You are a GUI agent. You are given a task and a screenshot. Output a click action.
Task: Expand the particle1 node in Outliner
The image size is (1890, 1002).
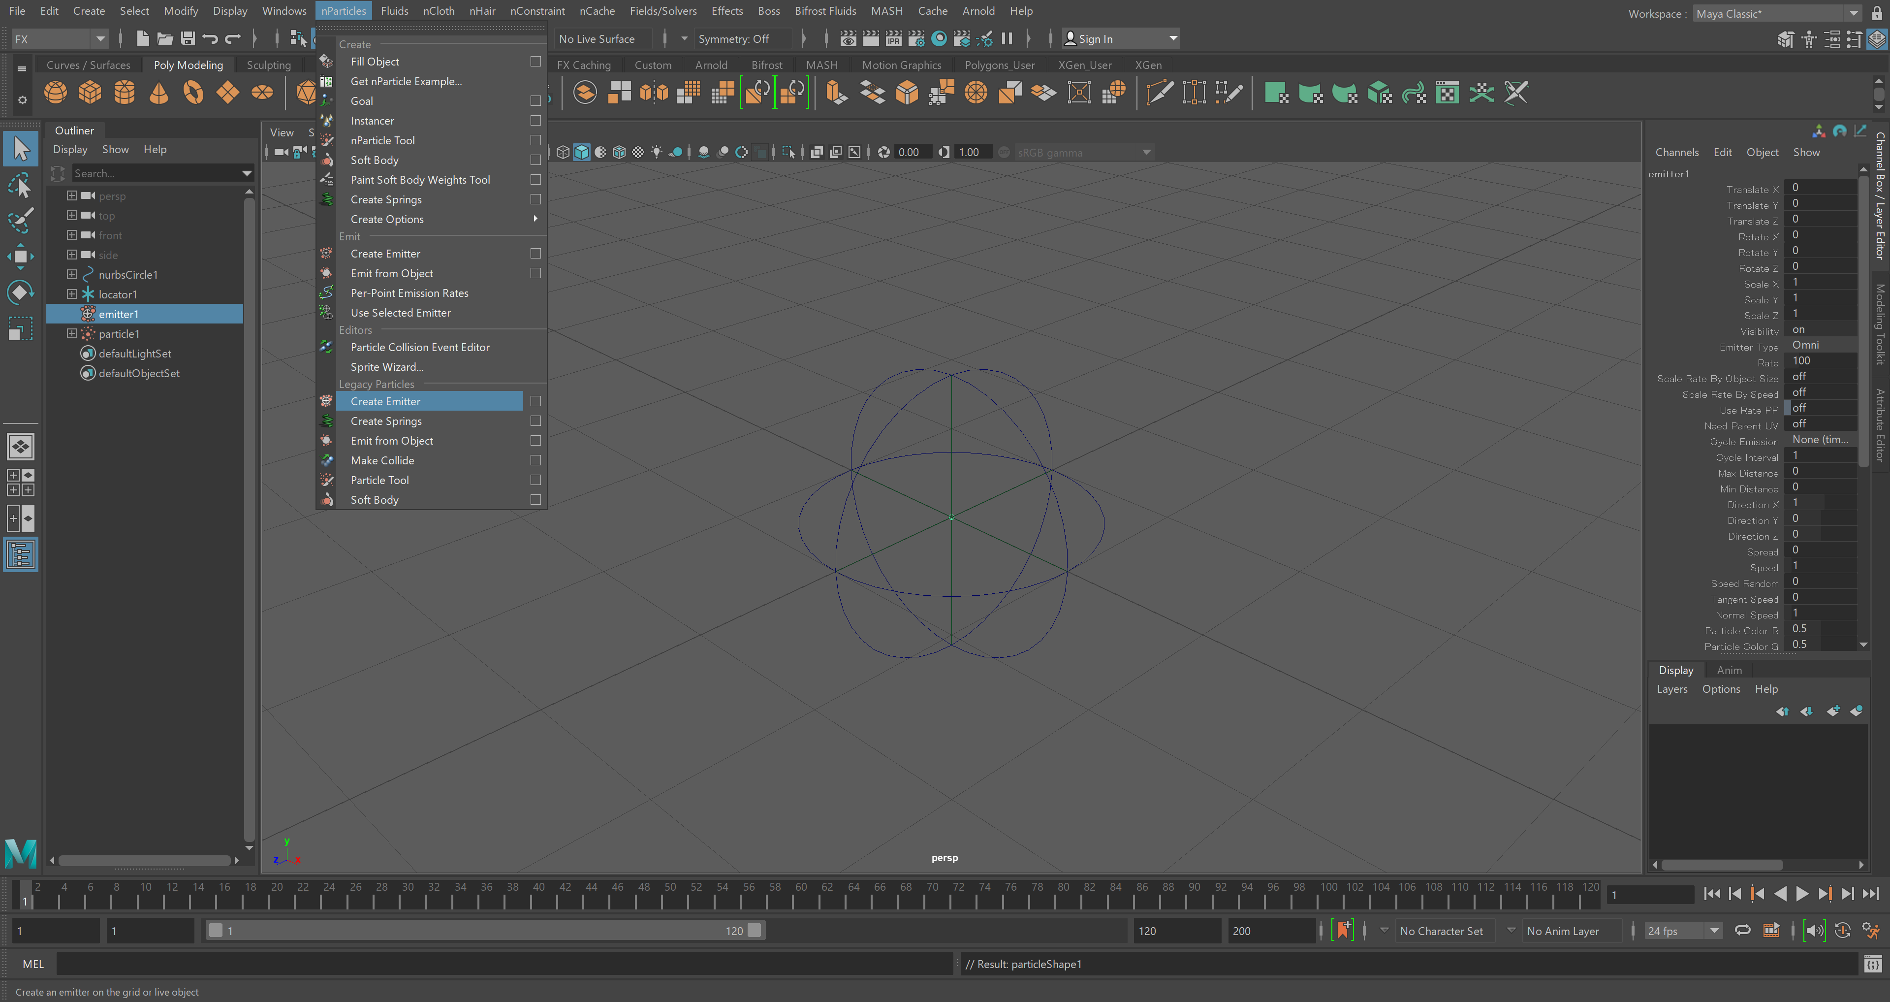tap(71, 333)
